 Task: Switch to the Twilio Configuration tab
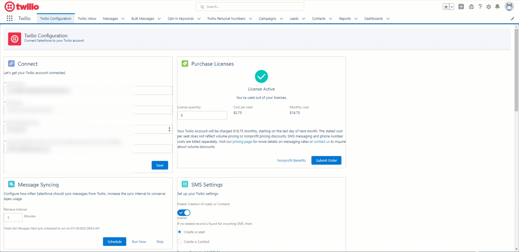[56, 18]
